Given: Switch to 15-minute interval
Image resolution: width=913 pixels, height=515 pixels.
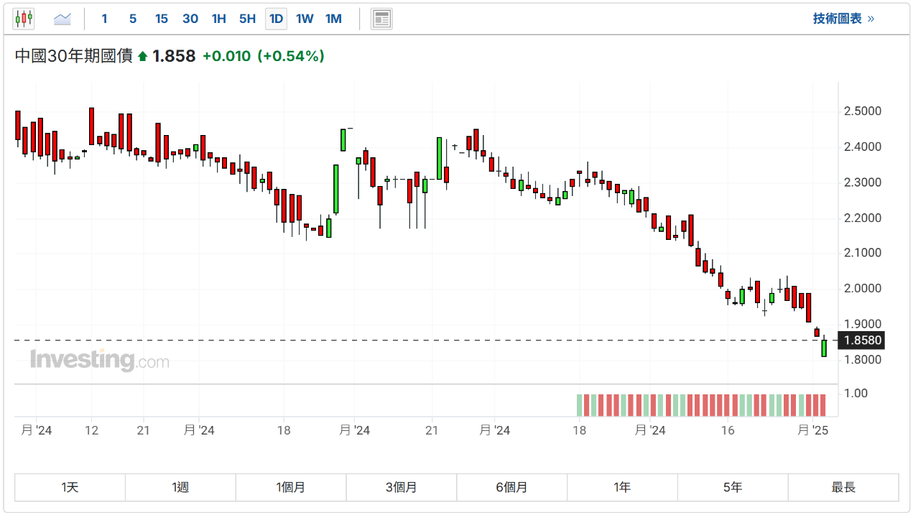Looking at the screenshot, I should pos(162,19).
